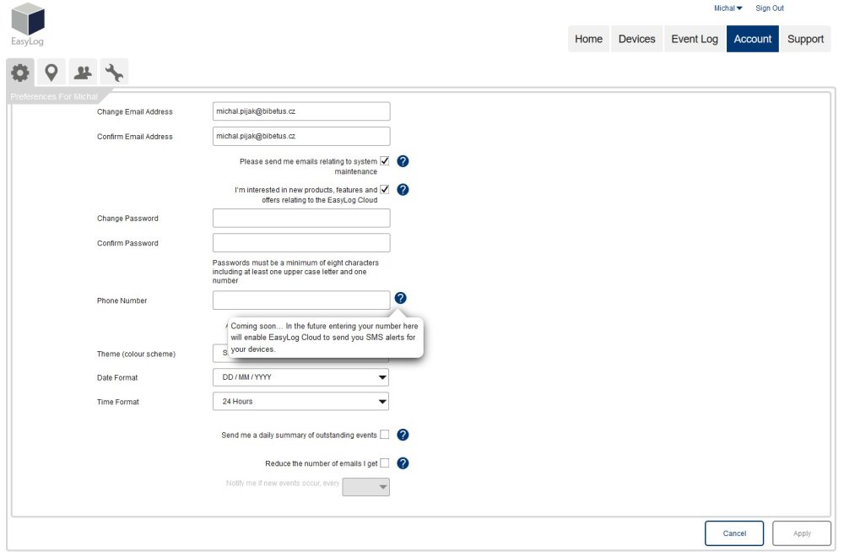Image resolution: width=844 pixels, height=552 pixels.
Task: Open the location pin tab icon
Action: coord(51,73)
